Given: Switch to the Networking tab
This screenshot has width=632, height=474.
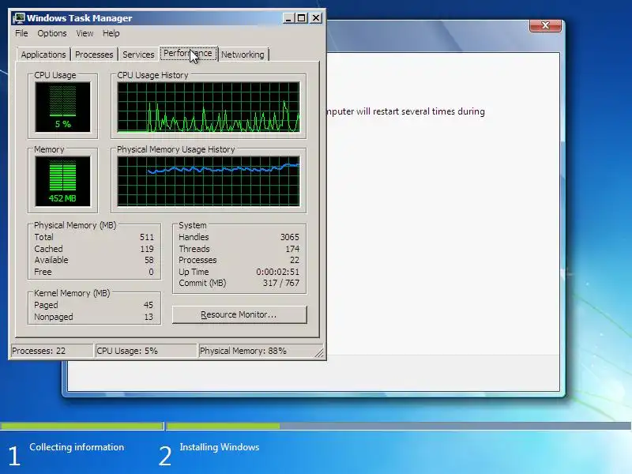Looking at the screenshot, I should 243,55.
